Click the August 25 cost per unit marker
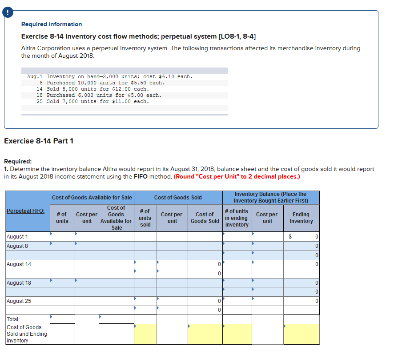The width and height of the screenshot is (394, 358). 157,299
